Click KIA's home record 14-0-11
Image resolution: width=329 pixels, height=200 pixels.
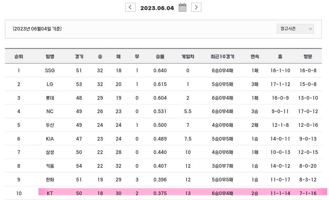click(280, 139)
